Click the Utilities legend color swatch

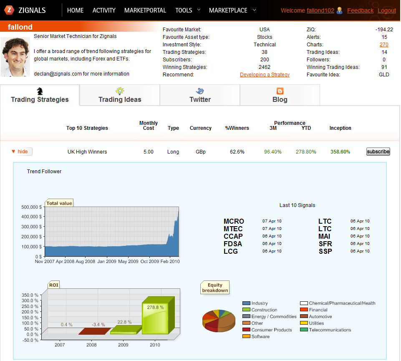(304, 323)
